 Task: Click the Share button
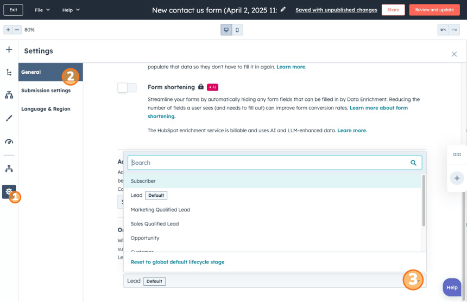pos(393,10)
